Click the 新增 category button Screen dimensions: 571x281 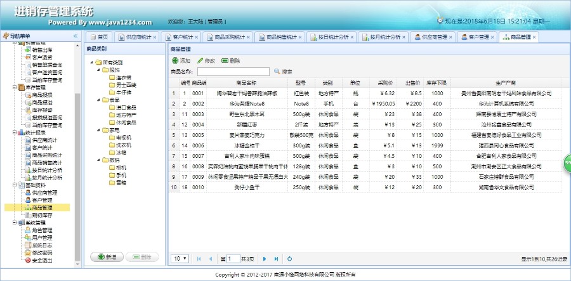tap(106, 257)
